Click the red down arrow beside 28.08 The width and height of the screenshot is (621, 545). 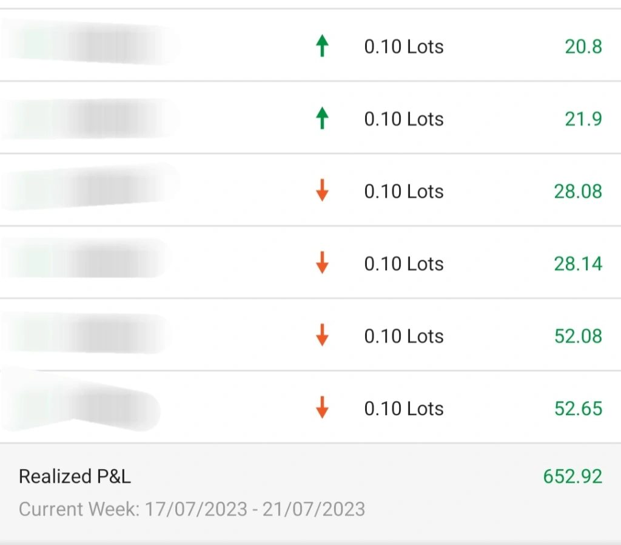pyautogui.click(x=323, y=191)
